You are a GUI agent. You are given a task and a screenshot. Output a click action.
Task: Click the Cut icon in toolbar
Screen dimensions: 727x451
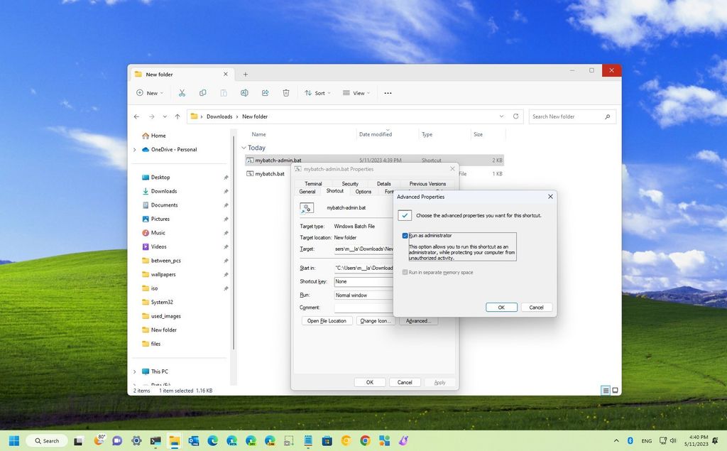[x=182, y=92]
